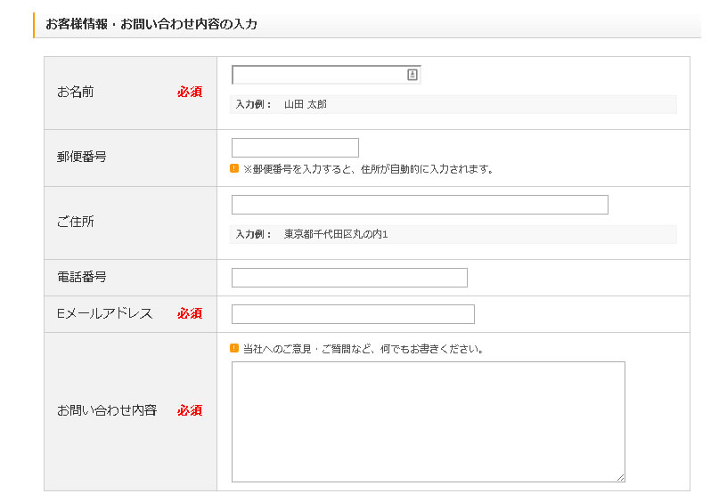Click the orange info icon beside postal code note

coord(234,168)
